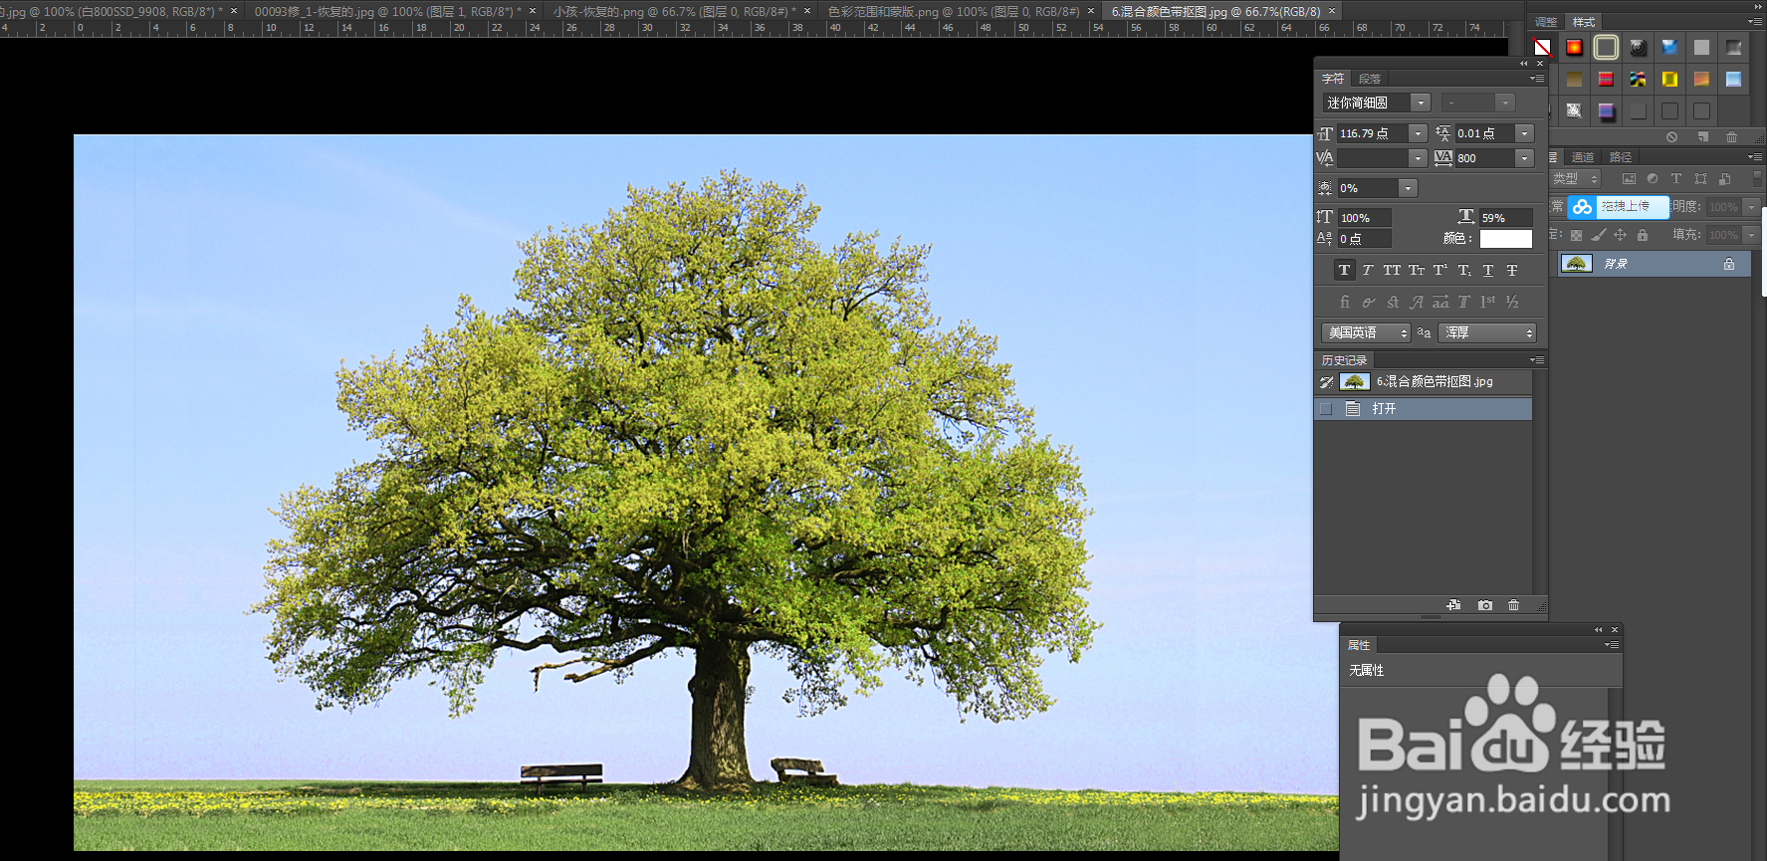Click the 拖拽上传 cloud upload button

pos(1618,206)
